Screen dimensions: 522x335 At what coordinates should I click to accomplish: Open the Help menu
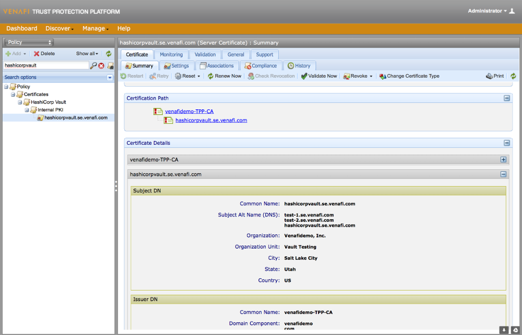pos(124,28)
